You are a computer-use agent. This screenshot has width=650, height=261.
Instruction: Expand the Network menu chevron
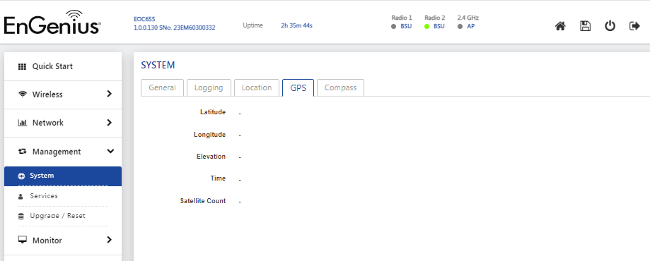110,123
